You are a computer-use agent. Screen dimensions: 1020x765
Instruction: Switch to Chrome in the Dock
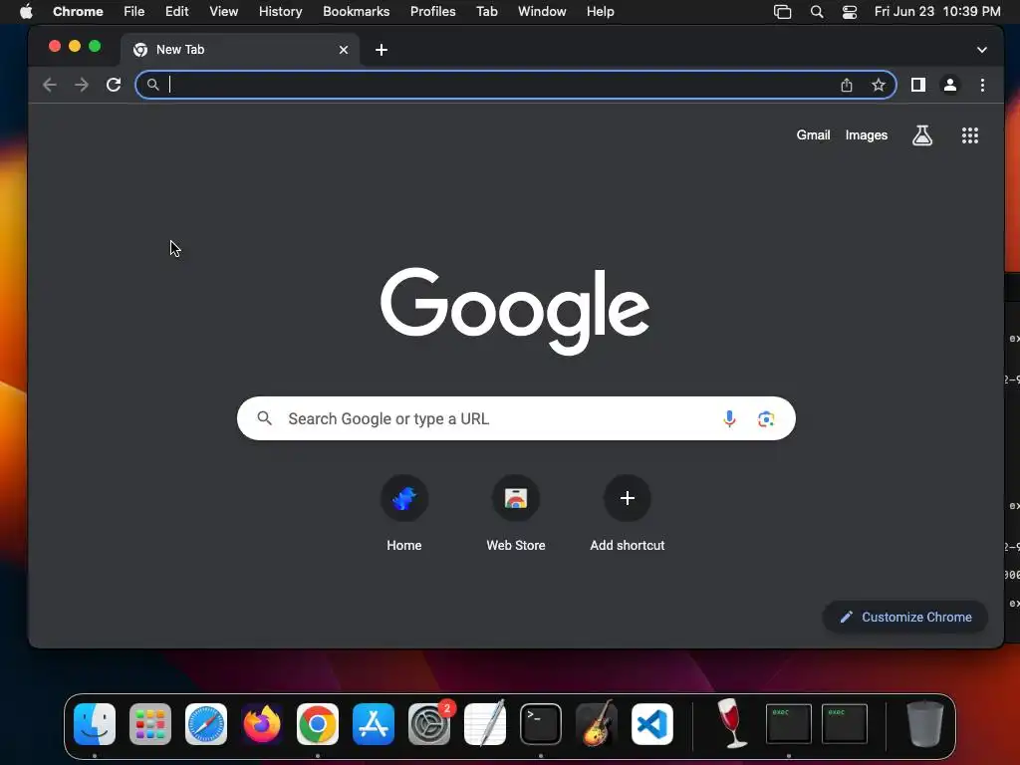(x=318, y=724)
